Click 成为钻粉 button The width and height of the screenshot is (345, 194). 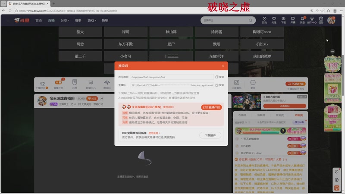point(299,122)
